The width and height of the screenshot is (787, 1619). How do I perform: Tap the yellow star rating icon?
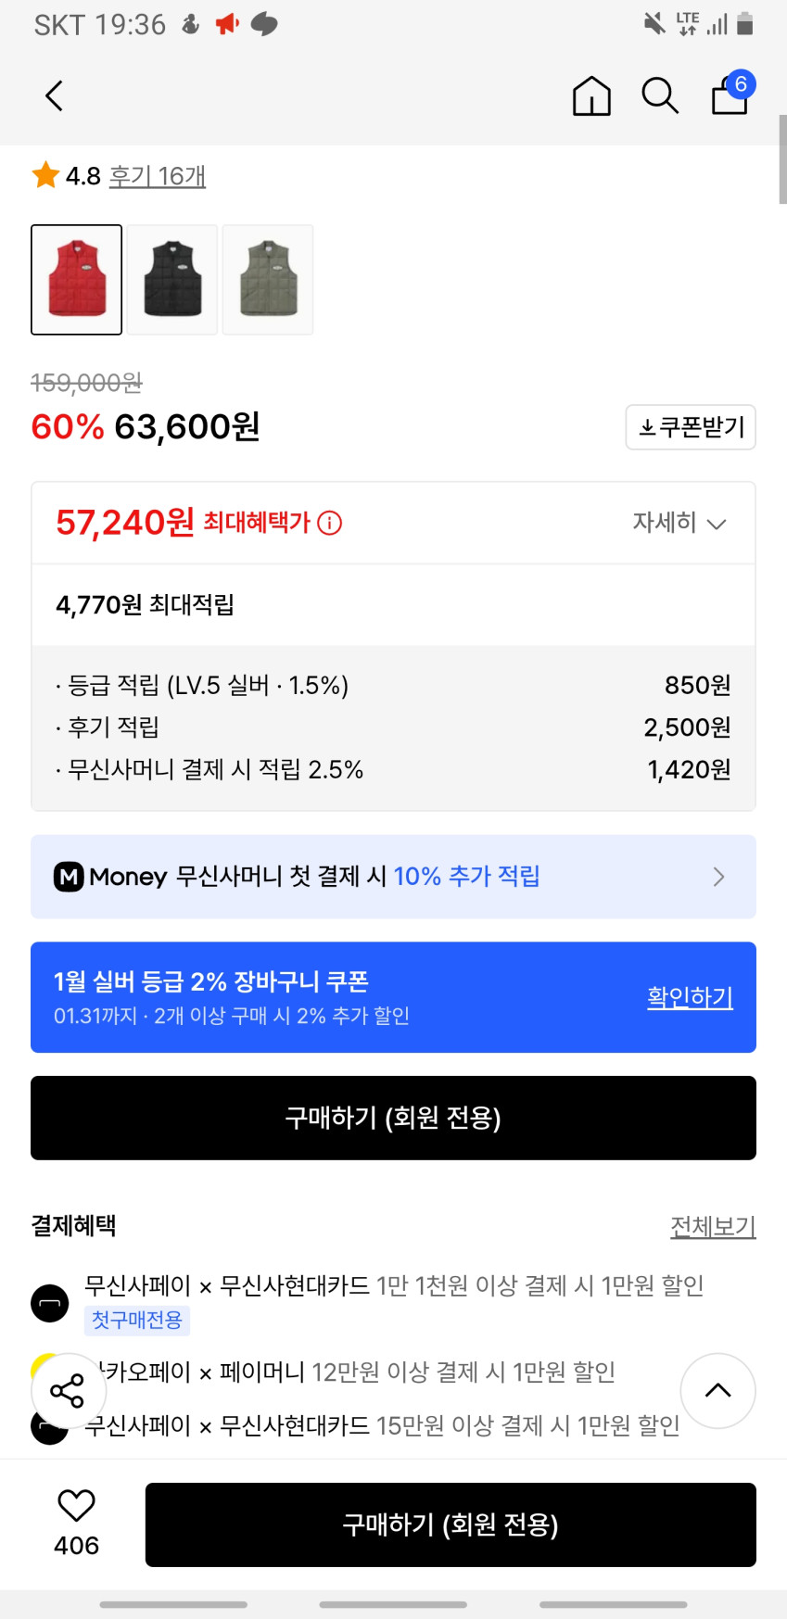[x=45, y=175]
